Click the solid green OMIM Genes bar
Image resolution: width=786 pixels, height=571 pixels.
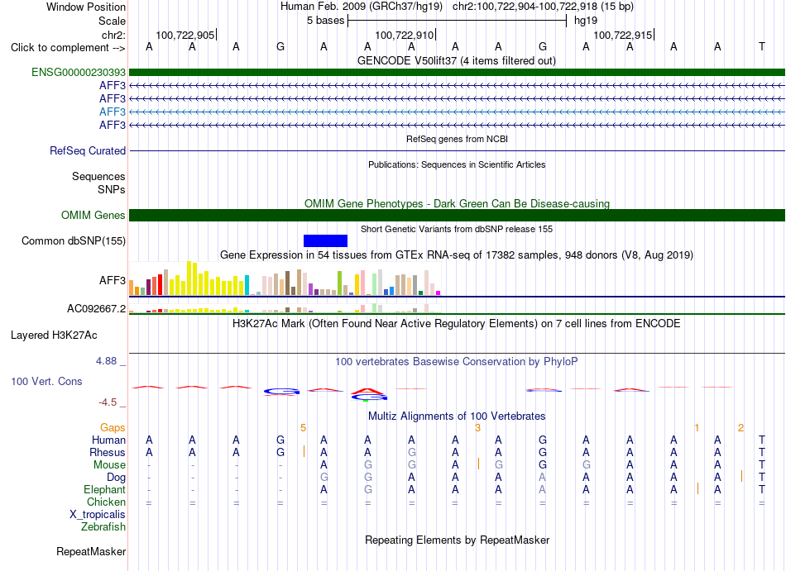tap(457, 215)
